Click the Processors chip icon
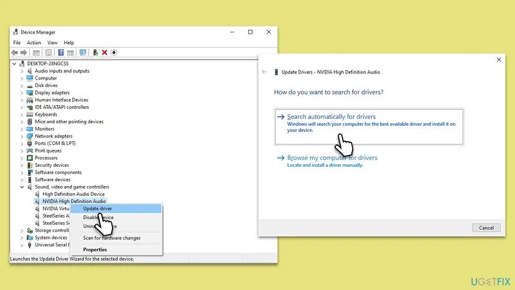Viewport: 515px width, 290px height. click(30, 158)
